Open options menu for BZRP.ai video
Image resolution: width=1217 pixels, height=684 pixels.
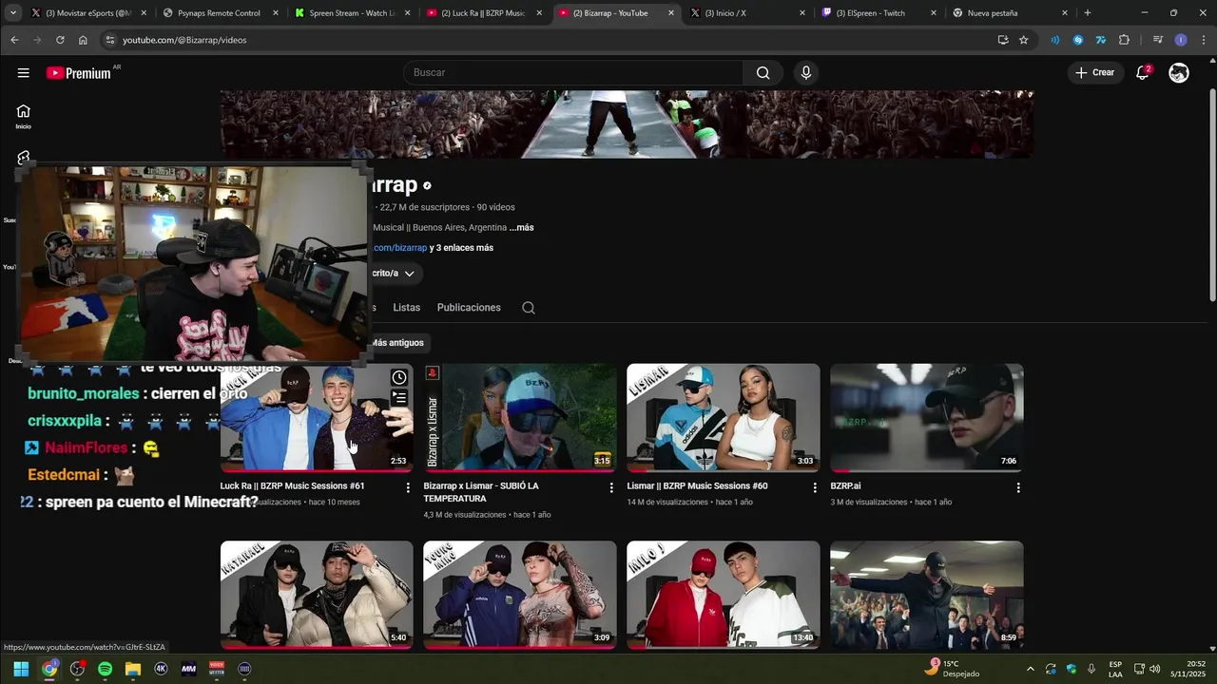click(1018, 487)
